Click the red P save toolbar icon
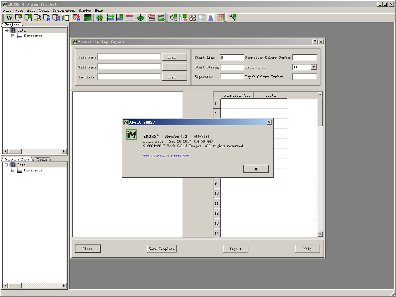The image size is (396, 297). [x=76, y=18]
